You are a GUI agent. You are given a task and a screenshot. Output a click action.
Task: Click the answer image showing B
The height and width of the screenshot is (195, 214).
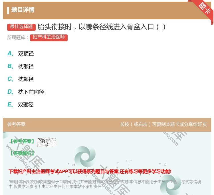(x=47, y=142)
